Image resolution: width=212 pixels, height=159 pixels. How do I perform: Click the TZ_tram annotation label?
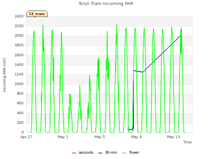click(37, 14)
